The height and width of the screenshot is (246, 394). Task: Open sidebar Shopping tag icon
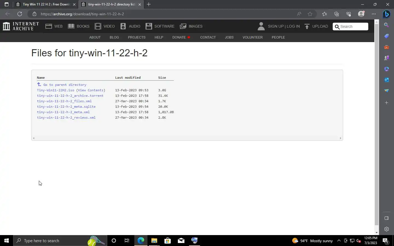(386, 36)
